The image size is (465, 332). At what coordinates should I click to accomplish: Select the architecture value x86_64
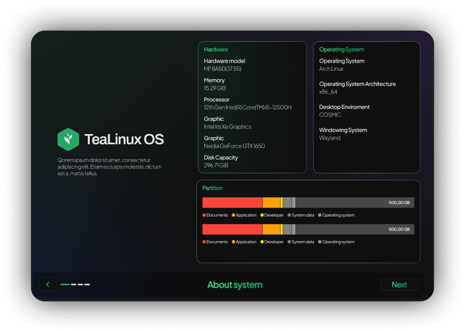(x=328, y=92)
